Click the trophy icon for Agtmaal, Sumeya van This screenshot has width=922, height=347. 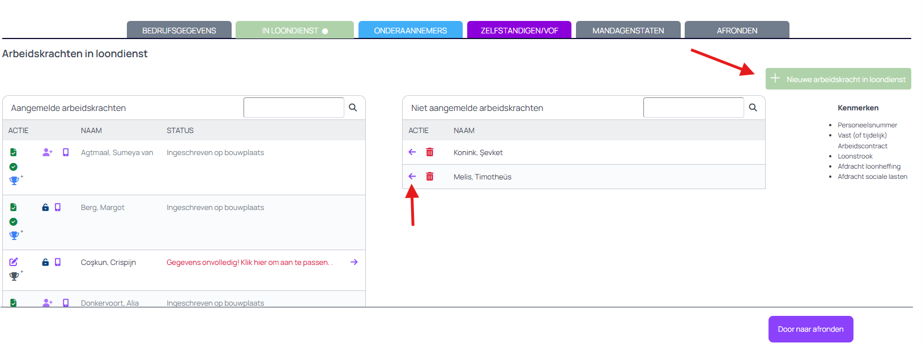click(x=14, y=181)
